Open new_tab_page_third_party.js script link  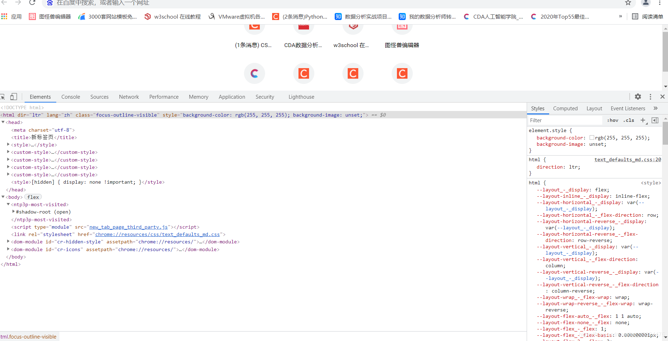[x=128, y=227]
